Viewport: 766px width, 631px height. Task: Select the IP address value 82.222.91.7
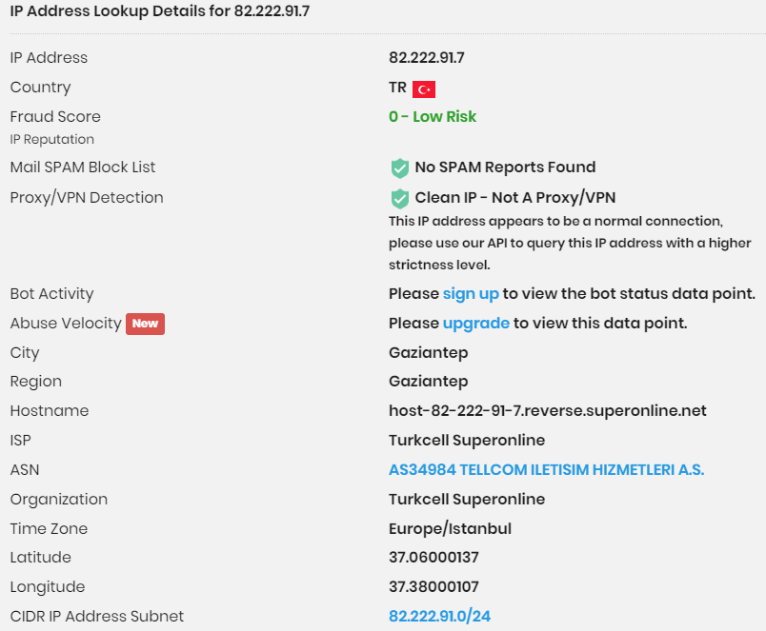(427, 58)
